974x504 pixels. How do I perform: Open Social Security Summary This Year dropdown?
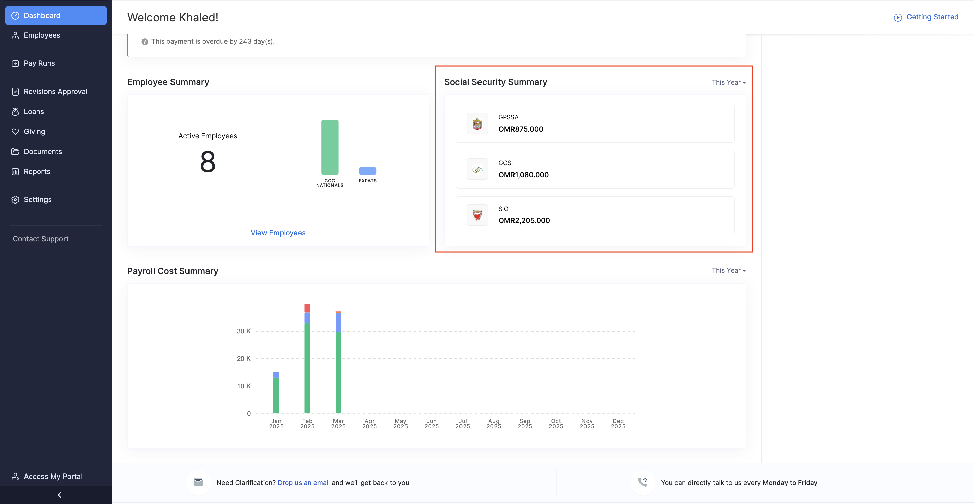pos(728,82)
